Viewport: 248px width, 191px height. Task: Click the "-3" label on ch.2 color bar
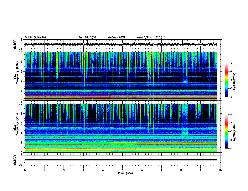231,115
